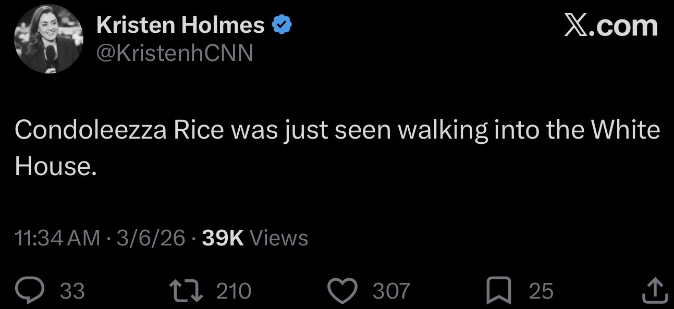Click the X glyph in the X.com logo

[577, 26]
